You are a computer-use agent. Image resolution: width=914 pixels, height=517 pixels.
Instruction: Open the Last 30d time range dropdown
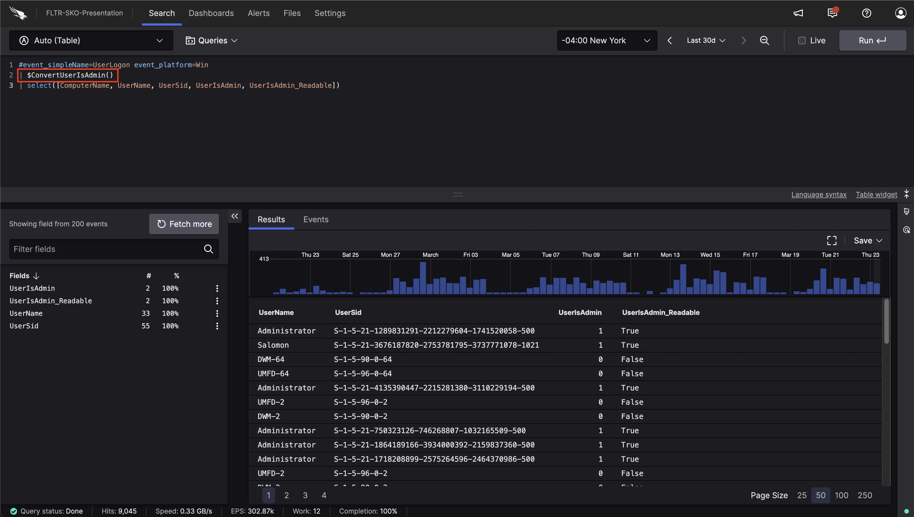coord(706,40)
